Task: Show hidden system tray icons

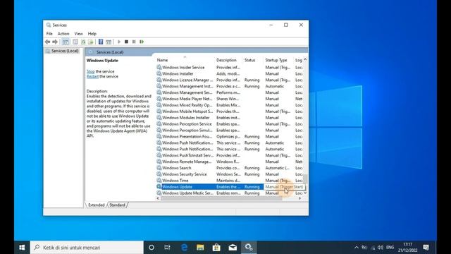Action: pyautogui.click(x=357, y=248)
